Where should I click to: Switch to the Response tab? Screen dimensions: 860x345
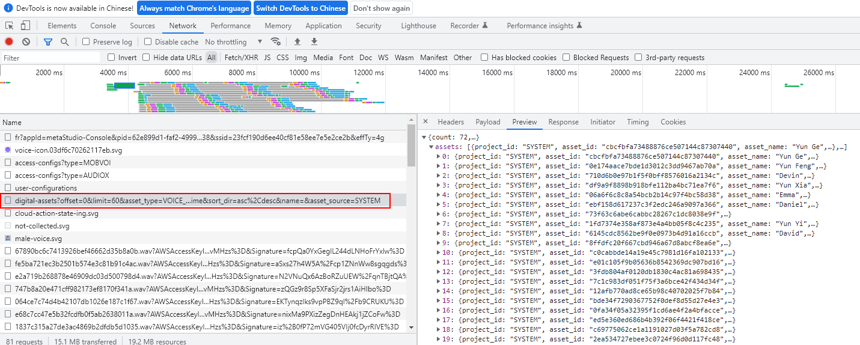click(x=563, y=121)
